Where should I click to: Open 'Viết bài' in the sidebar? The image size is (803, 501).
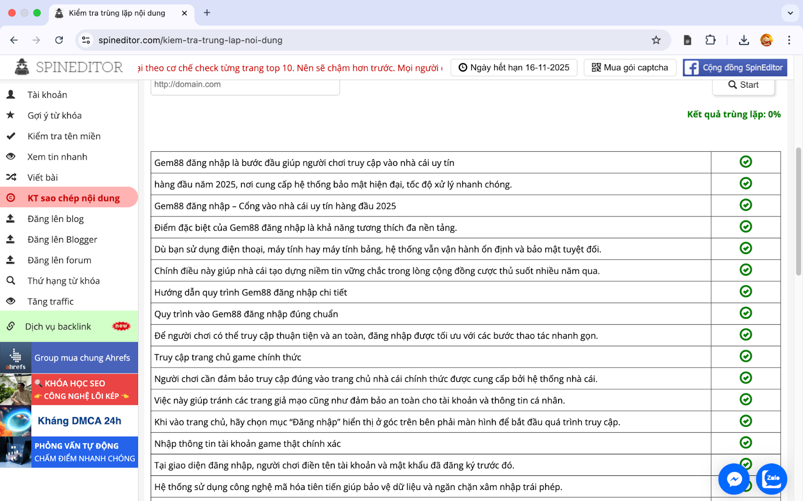tap(43, 177)
